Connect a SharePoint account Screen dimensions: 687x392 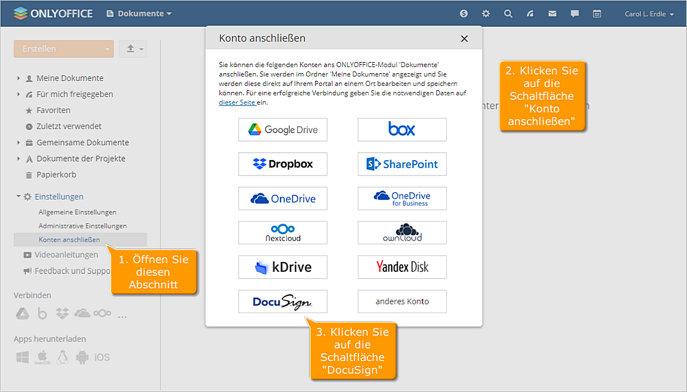point(402,164)
